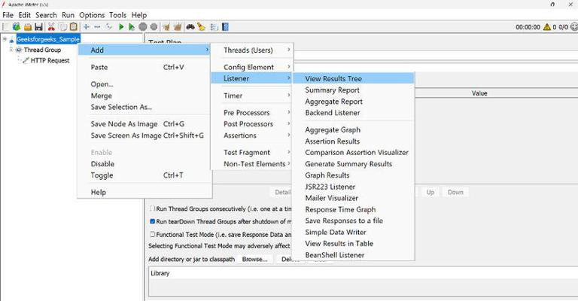Open the Run menu

(x=68, y=15)
